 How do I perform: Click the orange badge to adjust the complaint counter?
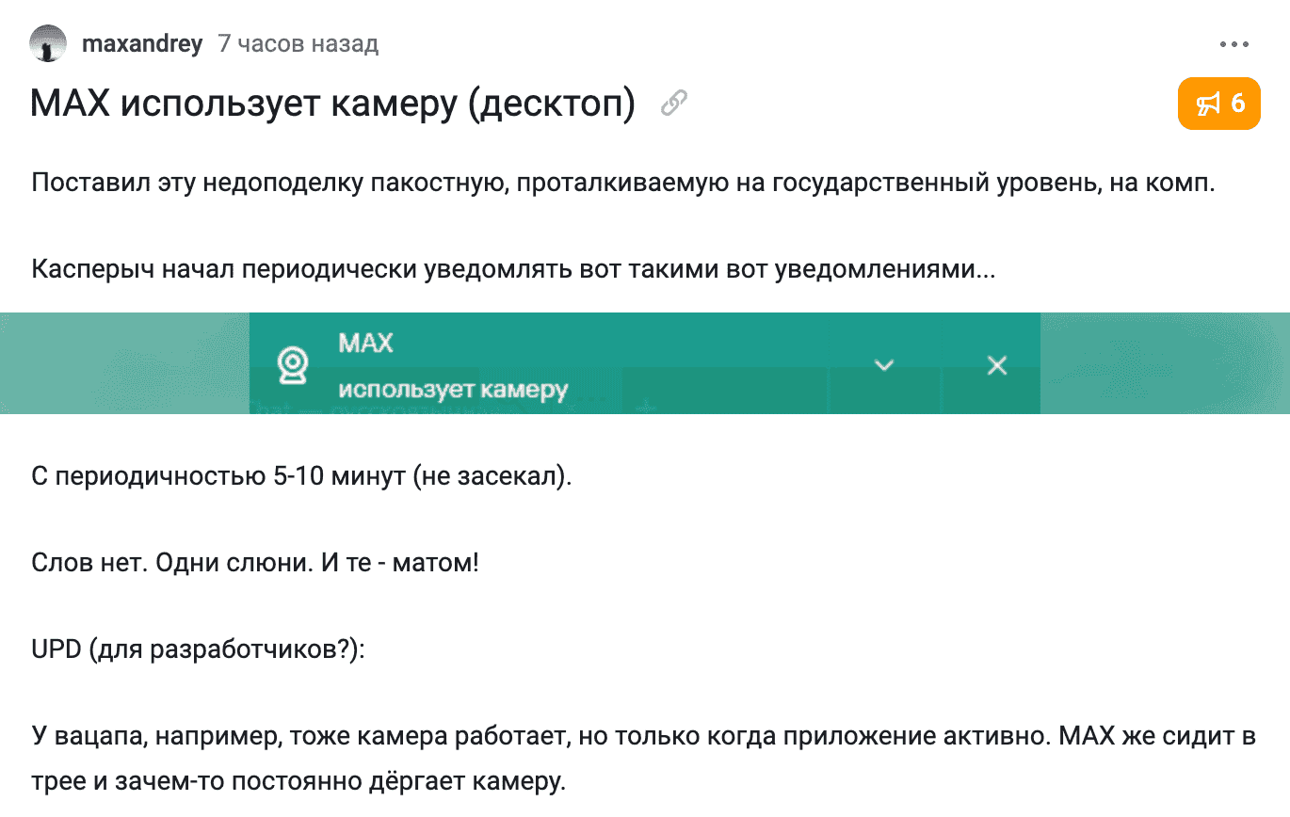[1218, 104]
